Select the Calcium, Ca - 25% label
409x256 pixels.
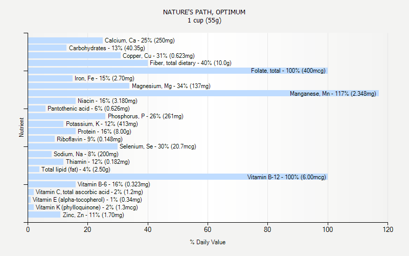[140, 40]
